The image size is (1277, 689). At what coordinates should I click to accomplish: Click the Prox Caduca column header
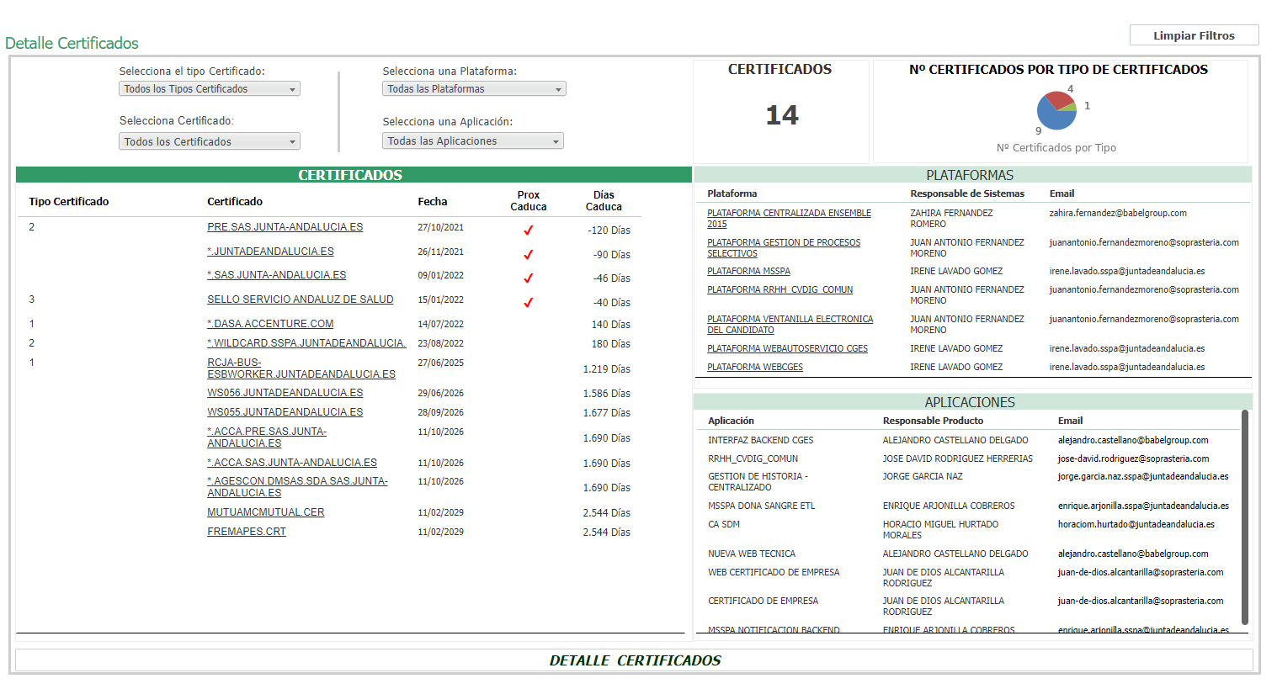tap(529, 201)
